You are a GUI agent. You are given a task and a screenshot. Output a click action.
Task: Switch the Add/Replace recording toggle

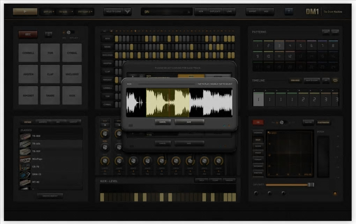pyautogui.click(x=70, y=32)
